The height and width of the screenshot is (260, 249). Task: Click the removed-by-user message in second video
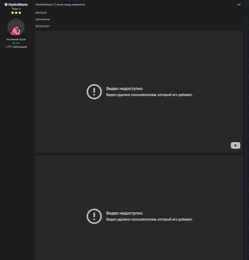click(149, 219)
